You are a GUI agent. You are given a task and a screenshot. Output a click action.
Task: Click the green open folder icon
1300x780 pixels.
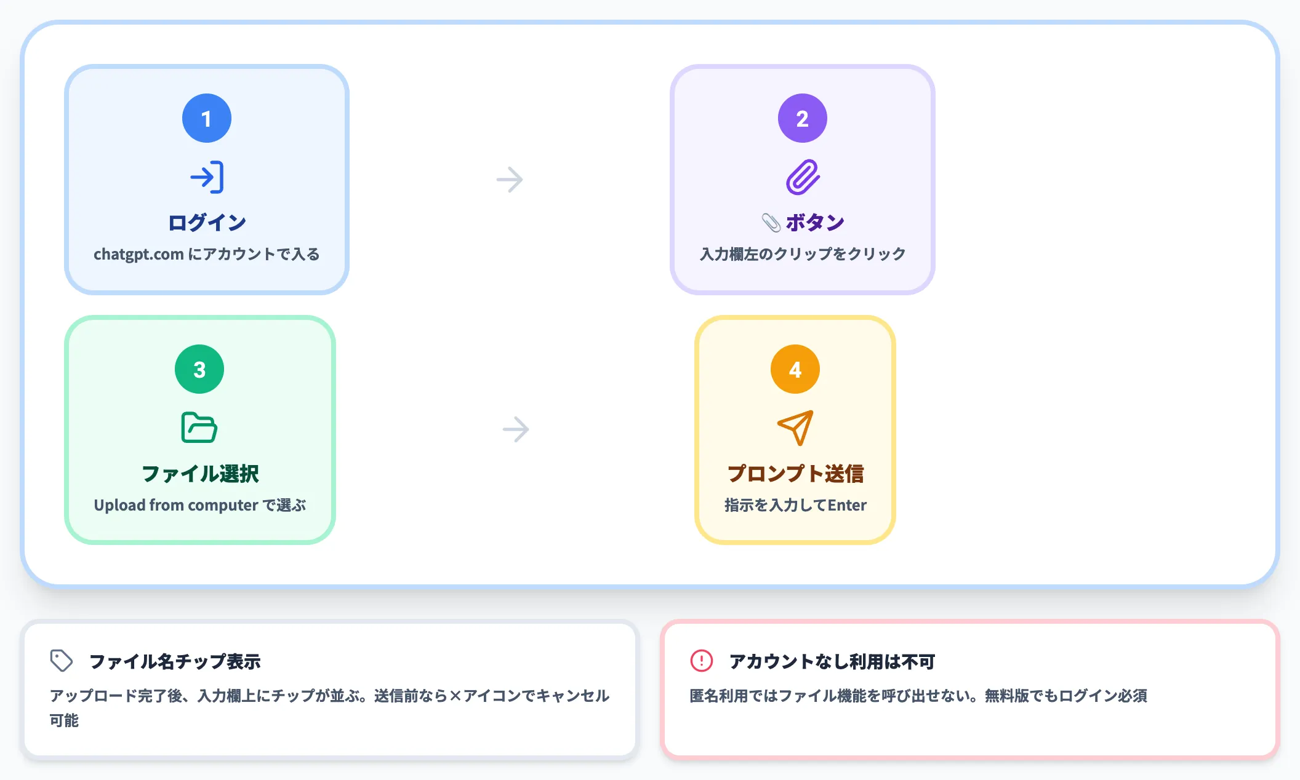click(199, 428)
